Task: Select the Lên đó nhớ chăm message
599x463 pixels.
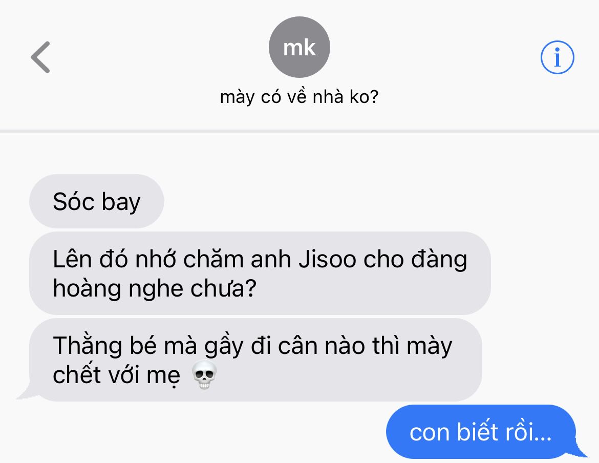Action: point(260,273)
